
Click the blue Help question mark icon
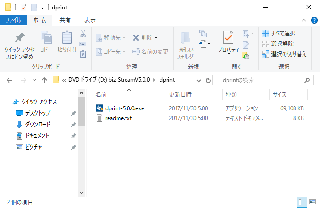click(314, 20)
